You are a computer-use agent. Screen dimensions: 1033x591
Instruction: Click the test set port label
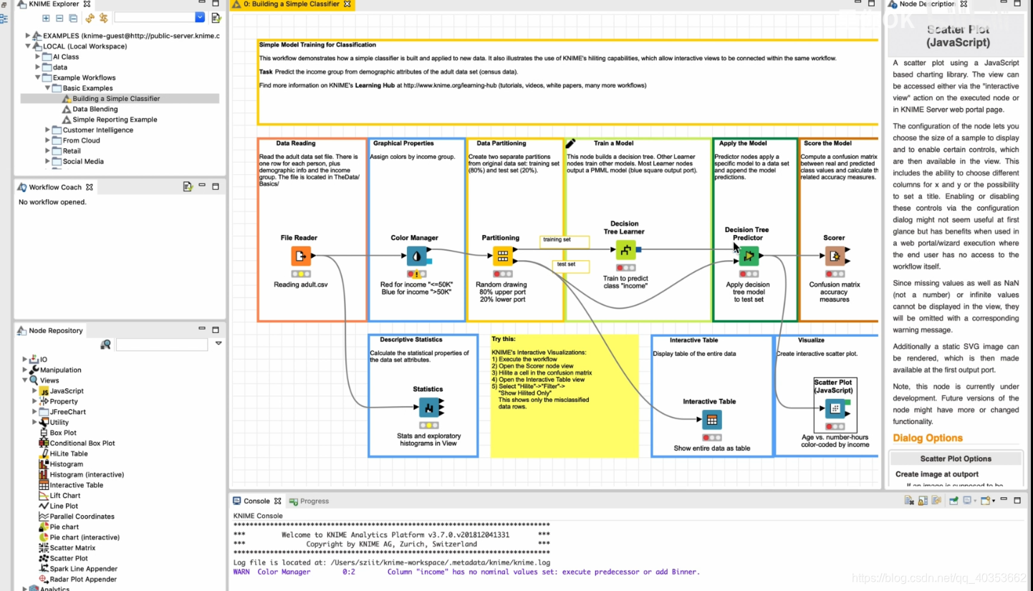[572, 266]
